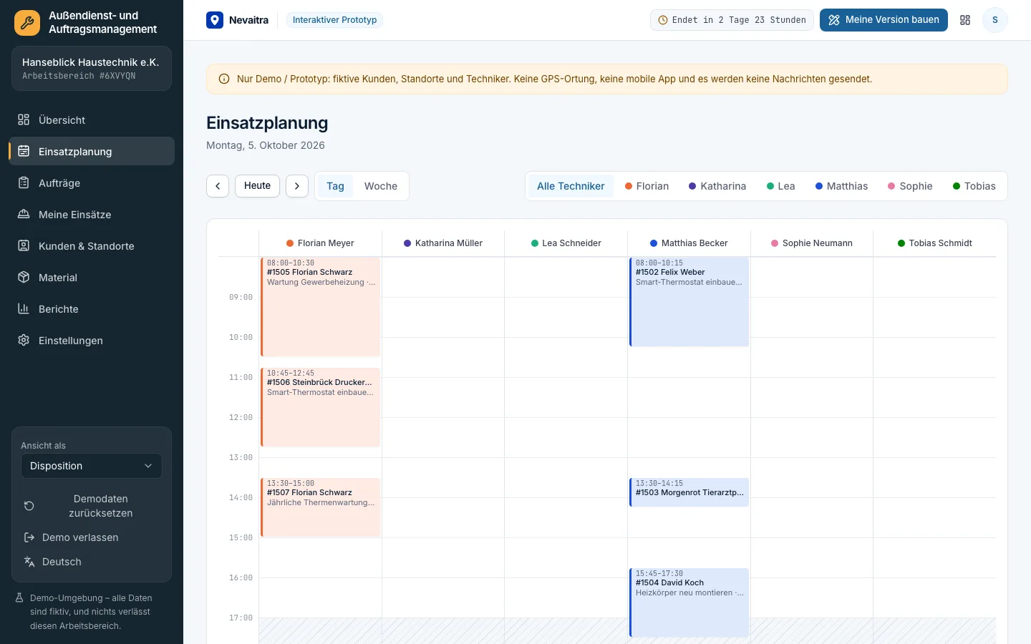Click the Aufträge clipboard icon
Screen dimensions: 1031x644
pos(24,182)
